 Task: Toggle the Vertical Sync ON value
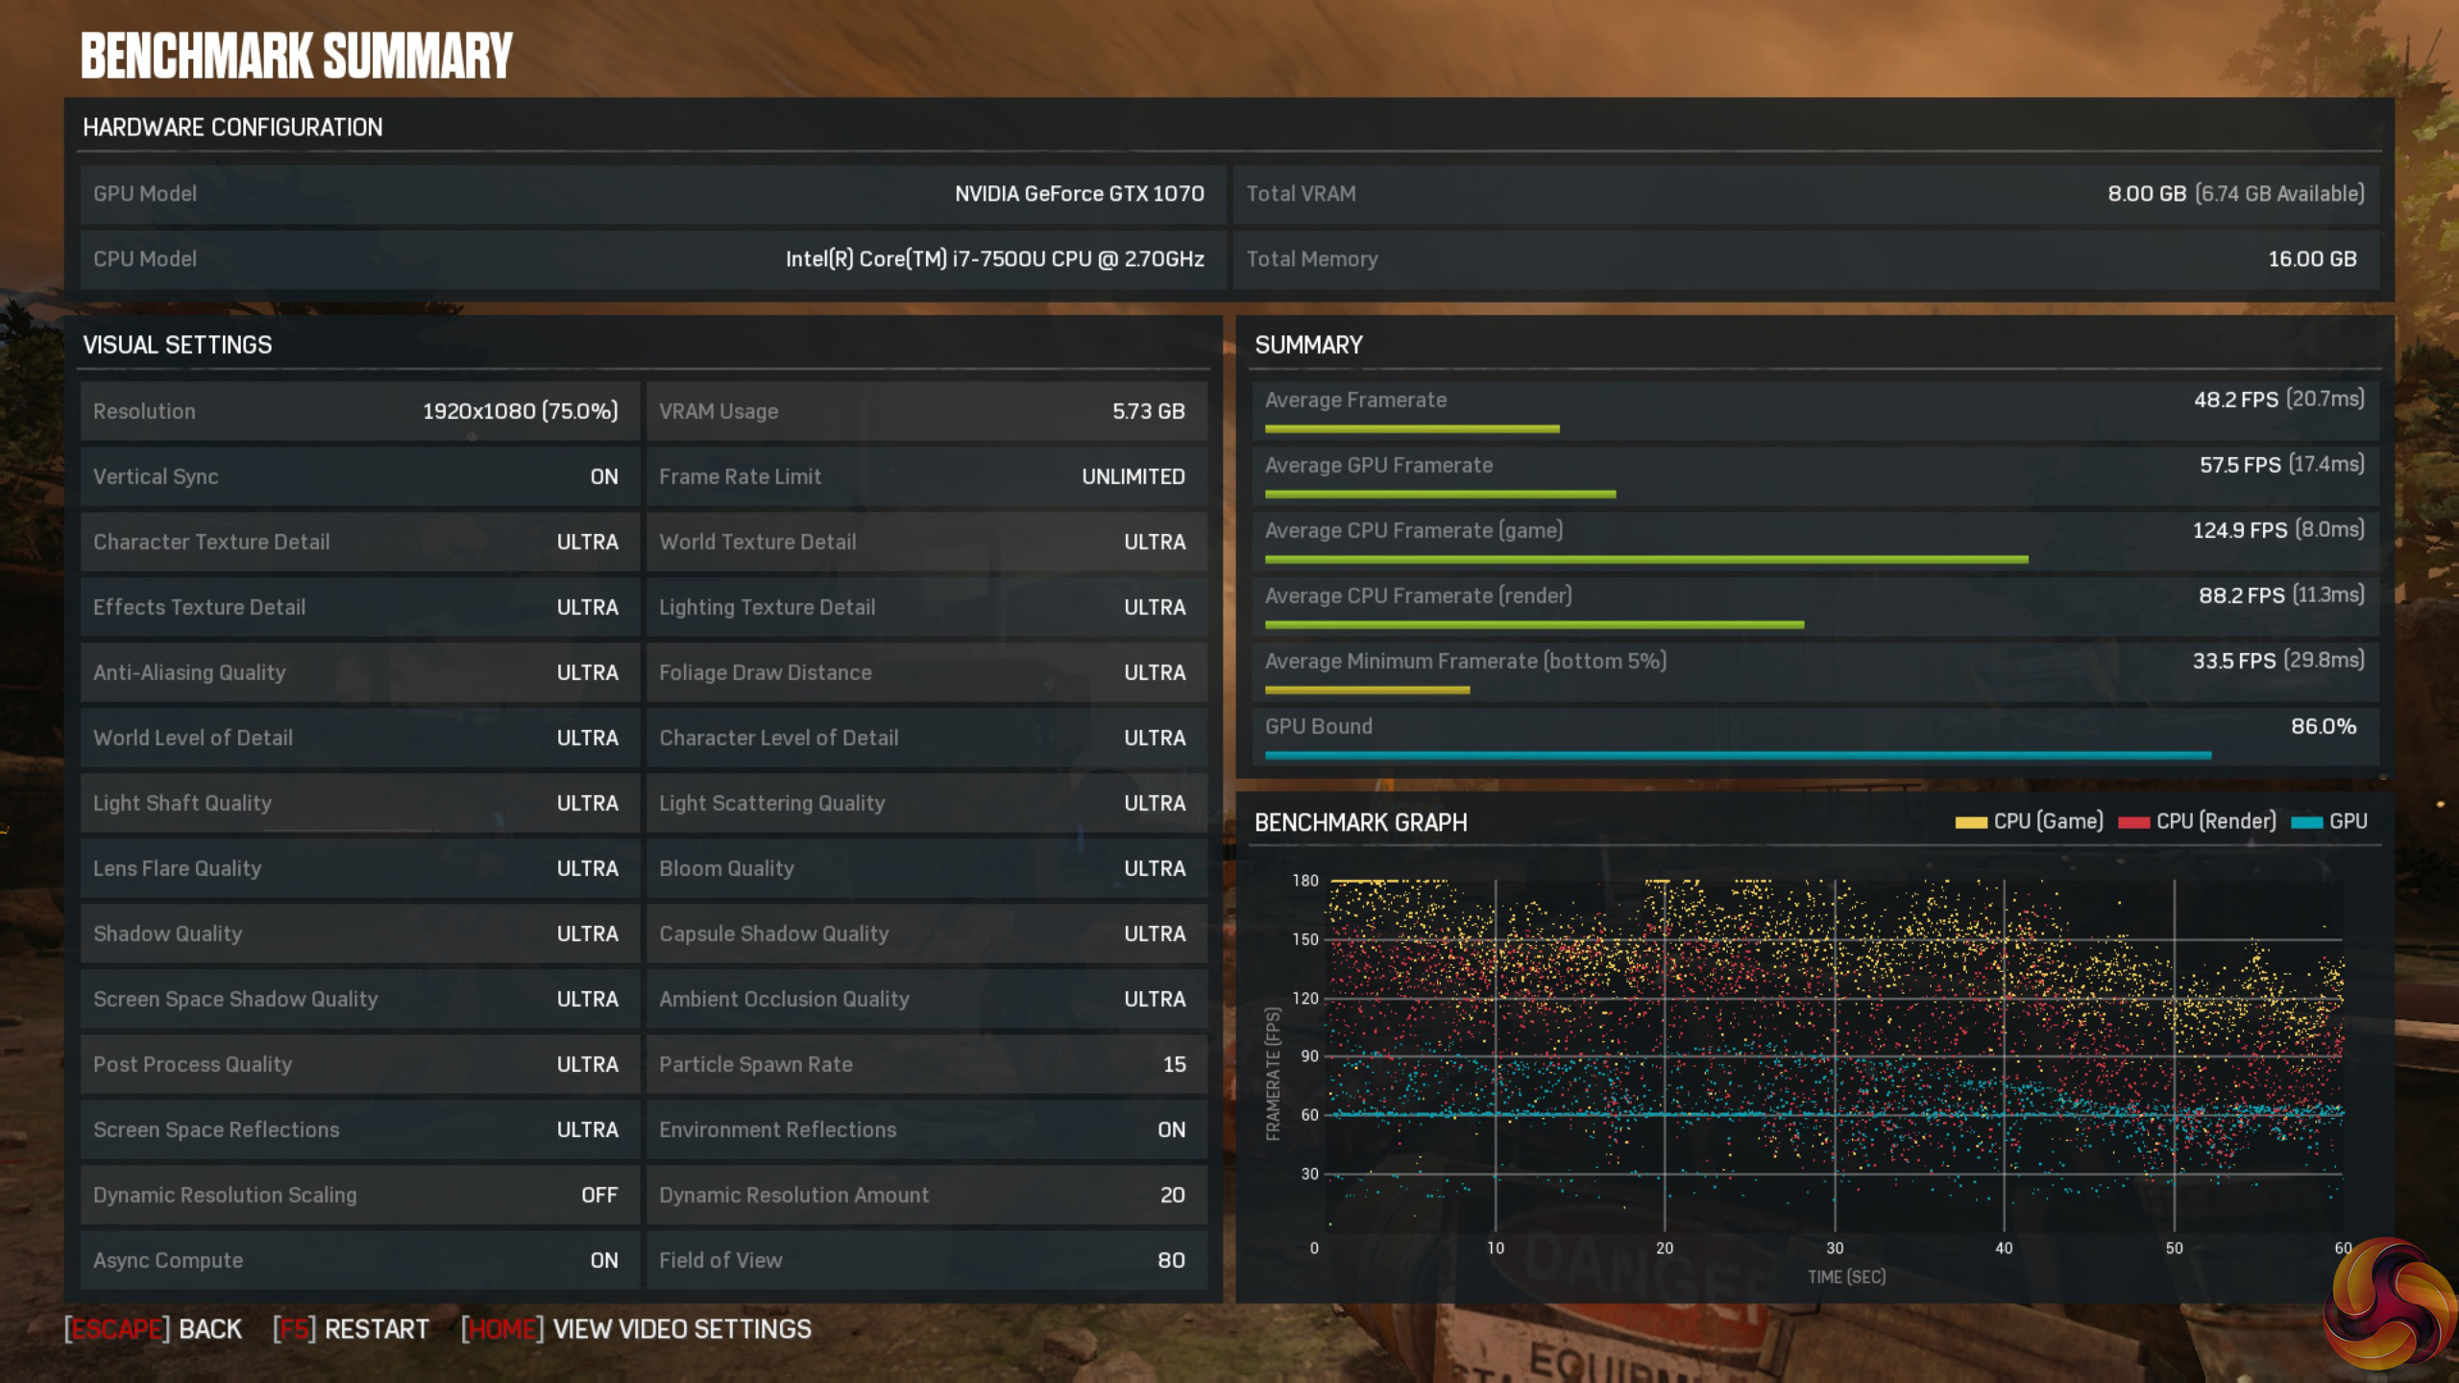603,477
